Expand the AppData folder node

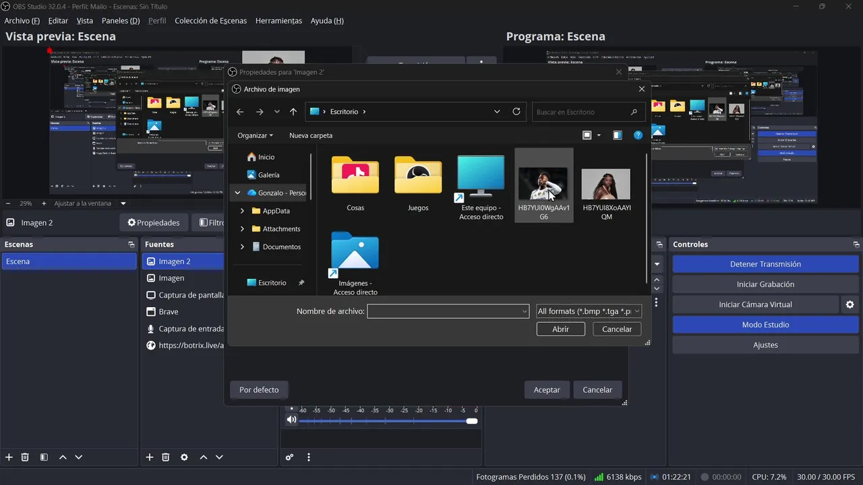(x=243, y=211)
